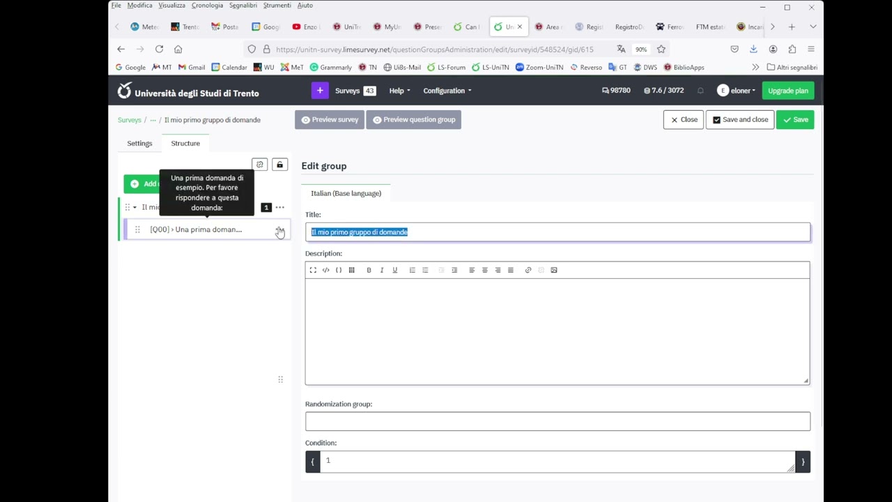This screenshot has width=892, height=502.
Task: Click the translate page icon
Action: (621, 49)
